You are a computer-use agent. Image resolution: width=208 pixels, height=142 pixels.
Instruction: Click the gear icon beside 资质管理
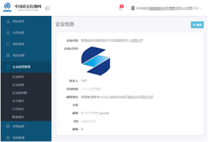(8, 138)
